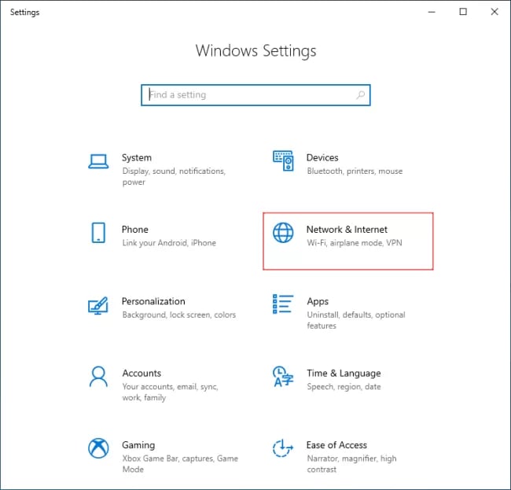Click "Speech, region, date" description
Viewport: 511px width, 490px height.
344,387
